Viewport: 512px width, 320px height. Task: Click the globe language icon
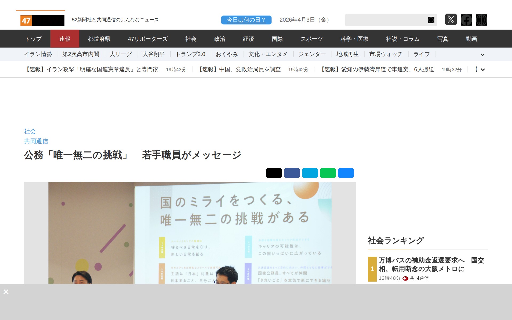click(481, 20)
